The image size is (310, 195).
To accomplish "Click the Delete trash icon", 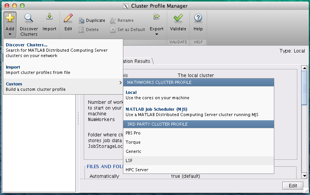I will (81, 29).
